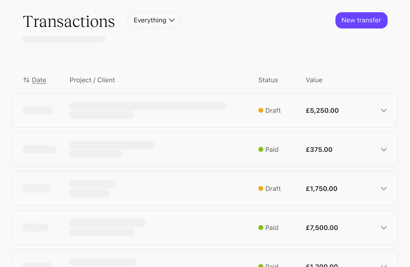
Task: Click the orange Draft dot on £1,750.00 row
Action: [x=261, y=188]
